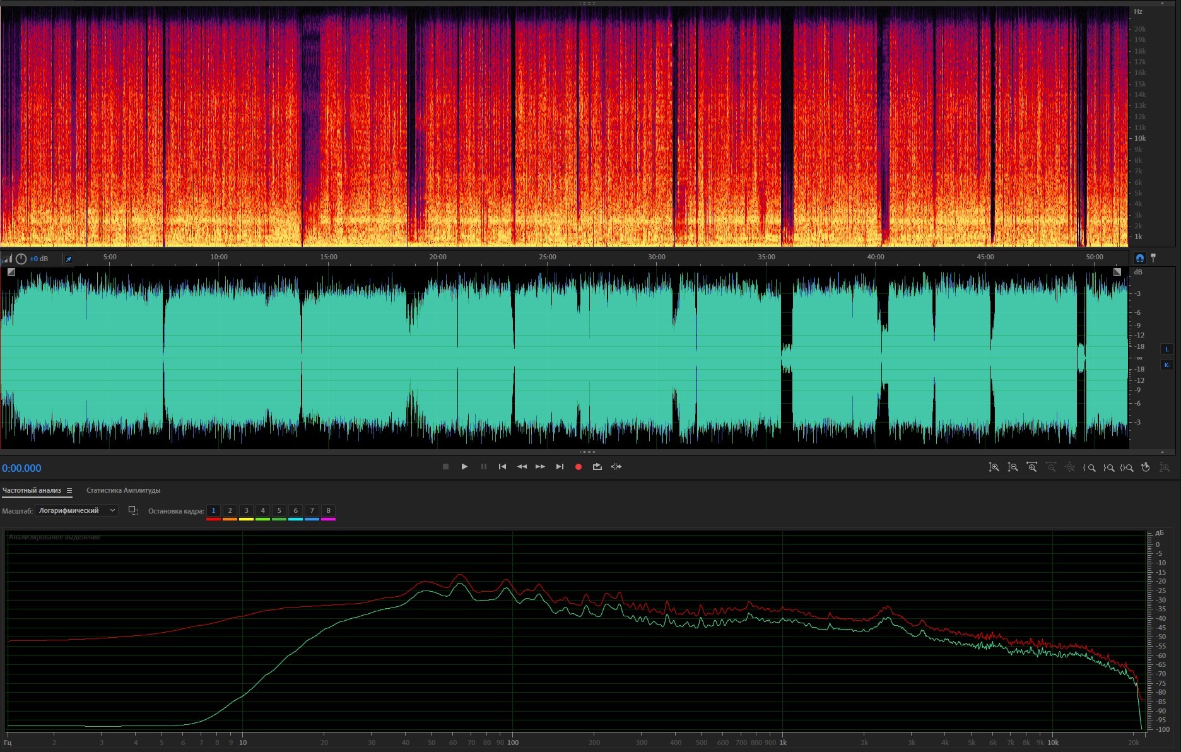Open the Частотный анализ panel menu
Screen dimensions: 1181x752
click(x=69, y=490)
